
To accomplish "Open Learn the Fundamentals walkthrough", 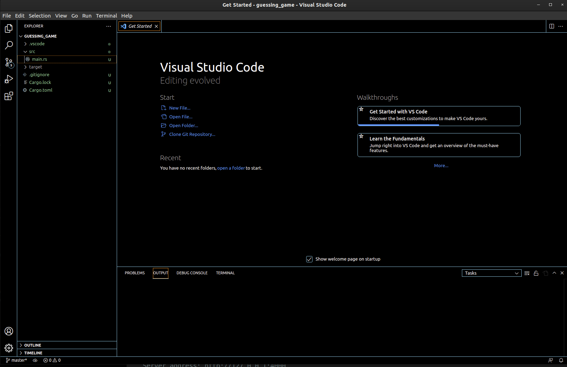I will coord(439,145).
